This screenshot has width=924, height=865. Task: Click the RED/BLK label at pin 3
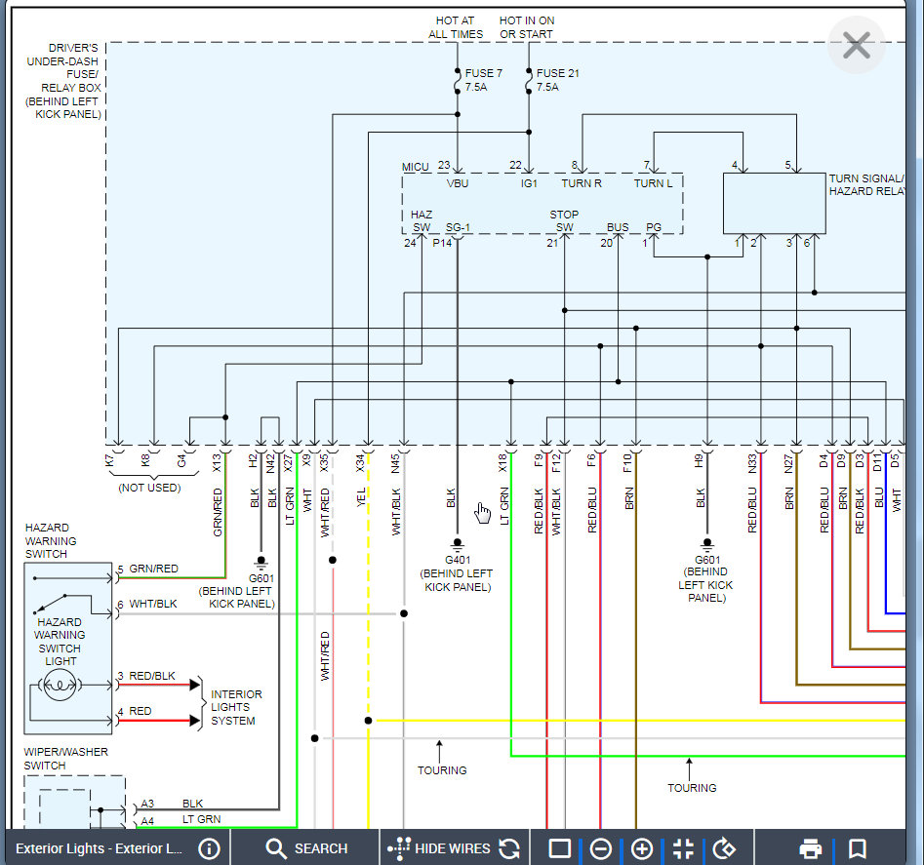point(152,676)
